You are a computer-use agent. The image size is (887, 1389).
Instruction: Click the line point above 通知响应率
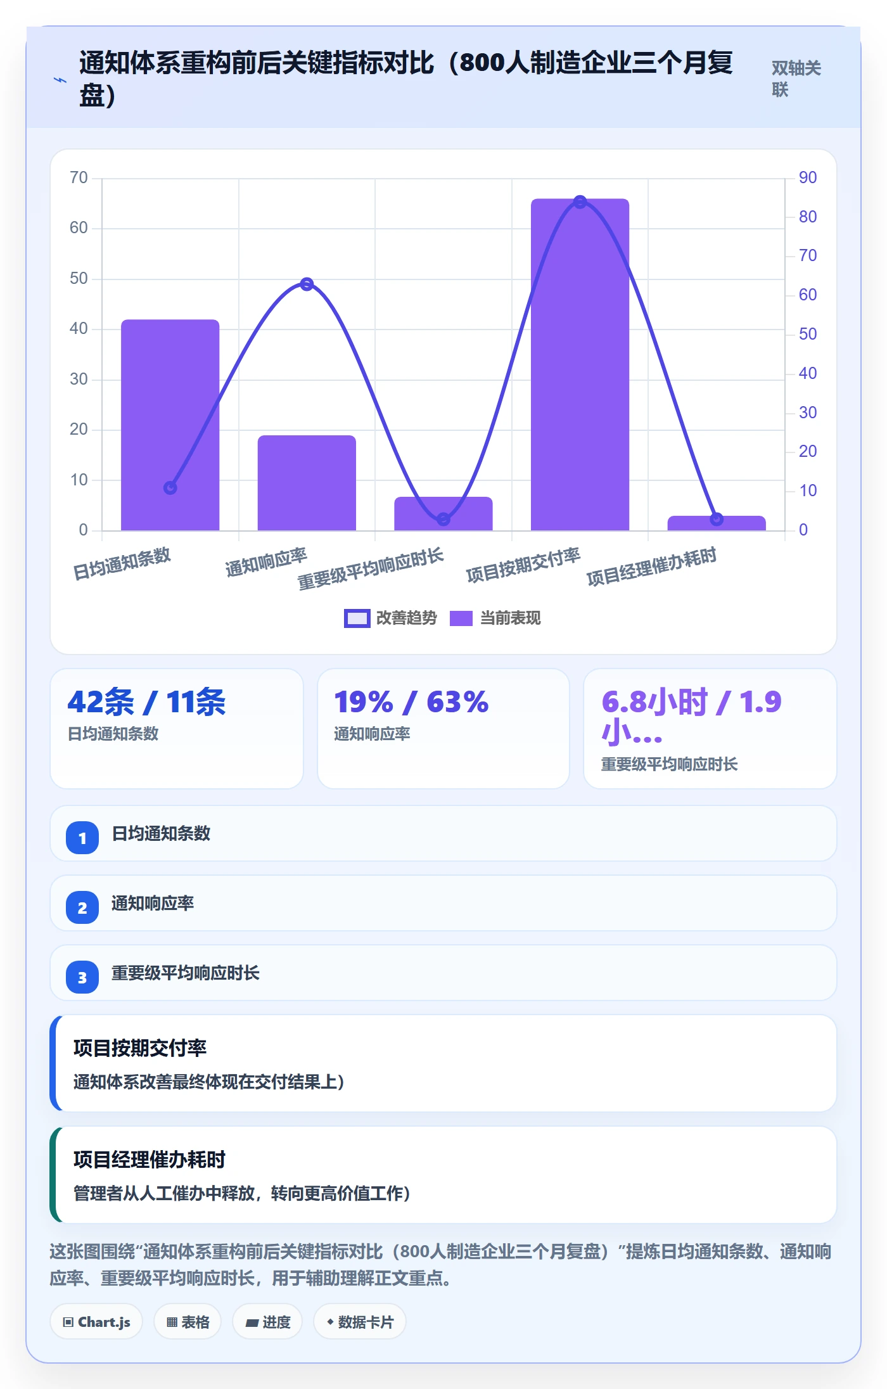pyautogui.click(x=307, y=284)
